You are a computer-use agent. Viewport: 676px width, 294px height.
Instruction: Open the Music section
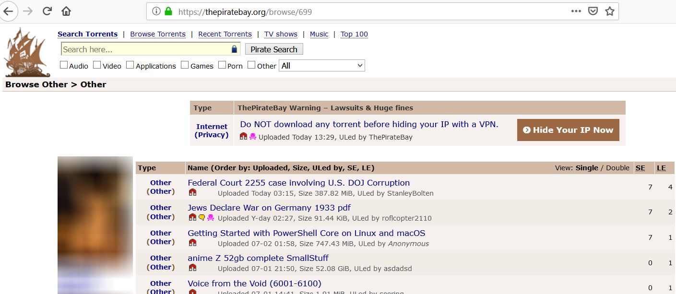319,34
